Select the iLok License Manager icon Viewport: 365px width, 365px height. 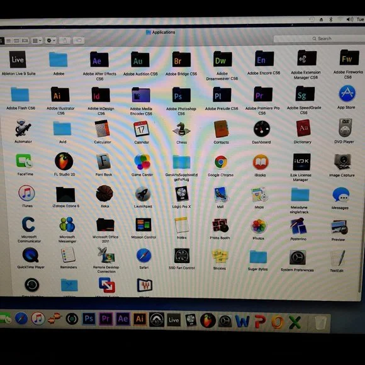tap(301, 162)
